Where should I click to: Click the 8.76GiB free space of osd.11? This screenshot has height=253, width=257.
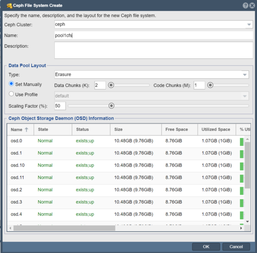[x=174, y=178]
